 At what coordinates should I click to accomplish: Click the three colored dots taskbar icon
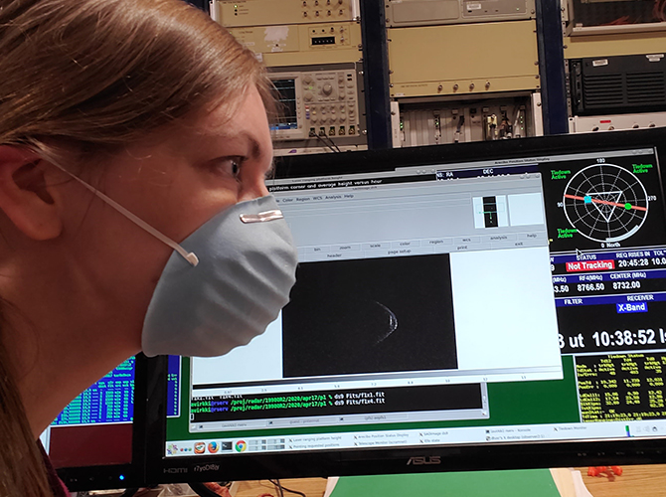(x=187, y=449)
